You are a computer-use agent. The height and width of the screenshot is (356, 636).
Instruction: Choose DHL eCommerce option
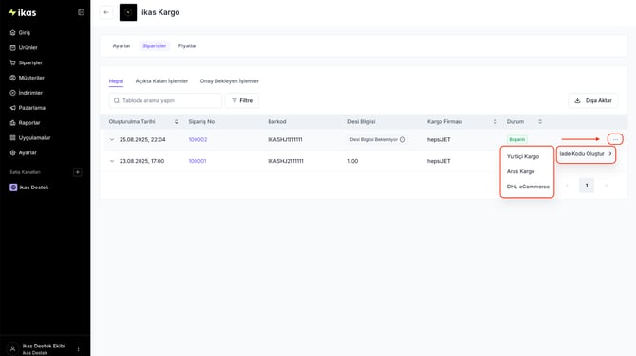coord(528,187)
